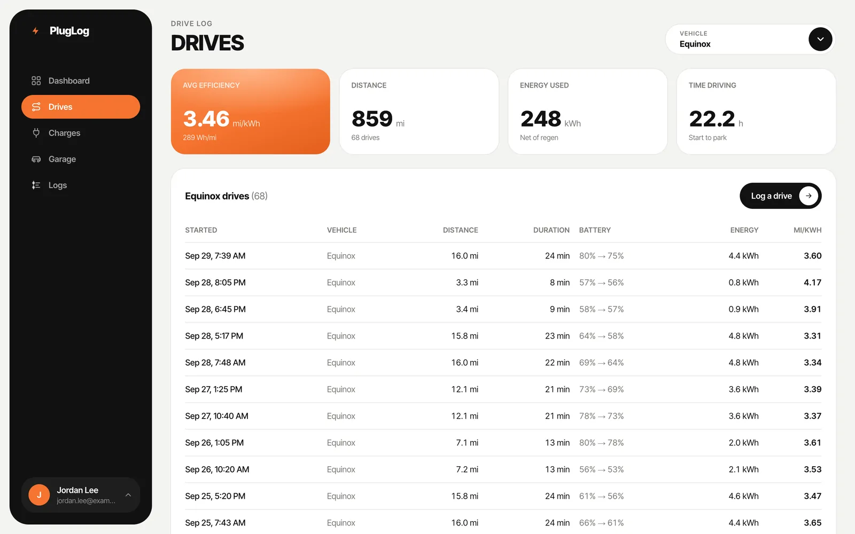Click the Energy column header
855x534 pixels.
[x=744, y=230]
